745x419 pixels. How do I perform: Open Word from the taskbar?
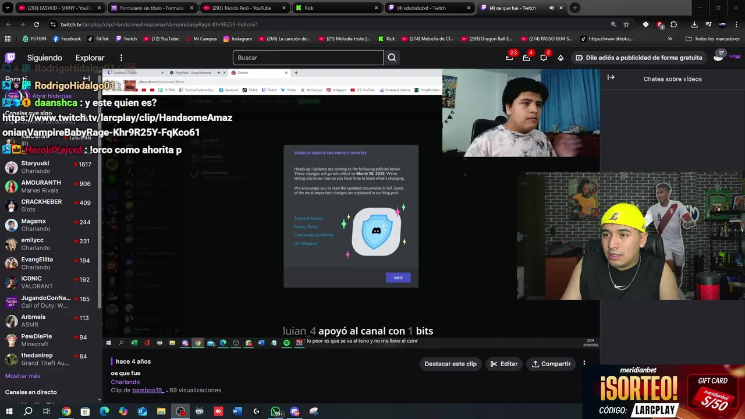[x=237, y=411]
